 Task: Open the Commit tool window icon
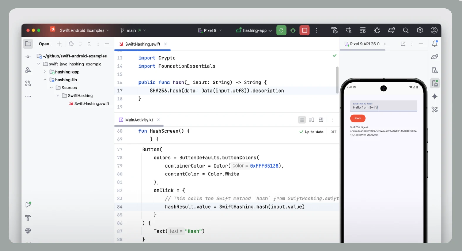pyautogui.click(x=28, y=57)
